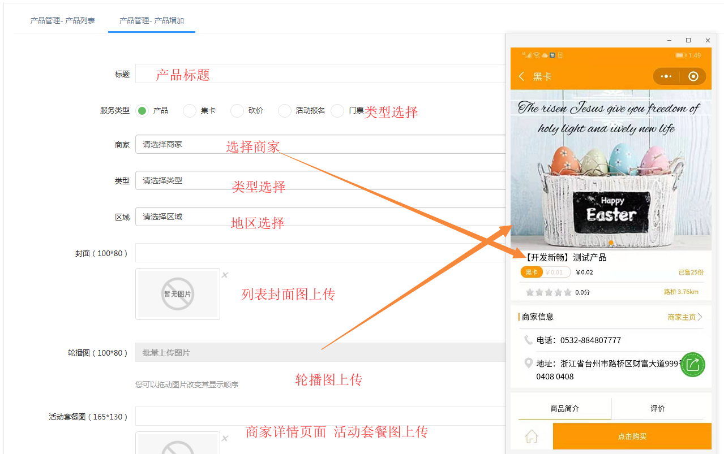Maximize the mini program preview window
The height and width of the screenshot is (454, 724).
[x=688, y=40]
